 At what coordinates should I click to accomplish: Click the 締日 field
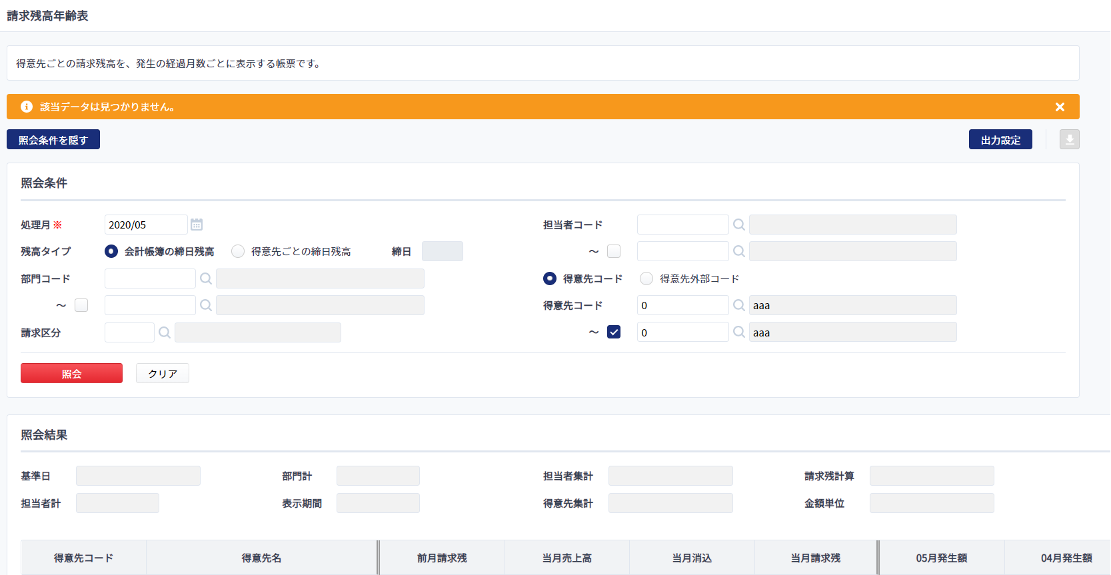443,251
